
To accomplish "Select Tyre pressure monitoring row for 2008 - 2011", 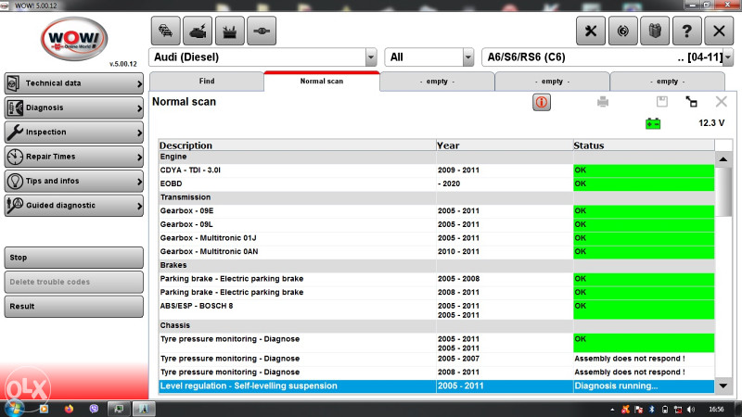I will (x=436, y=373).
